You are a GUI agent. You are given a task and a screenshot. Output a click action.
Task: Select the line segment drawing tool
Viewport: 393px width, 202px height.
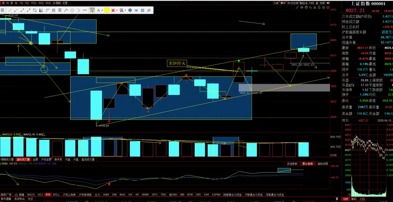click(16, 10)
